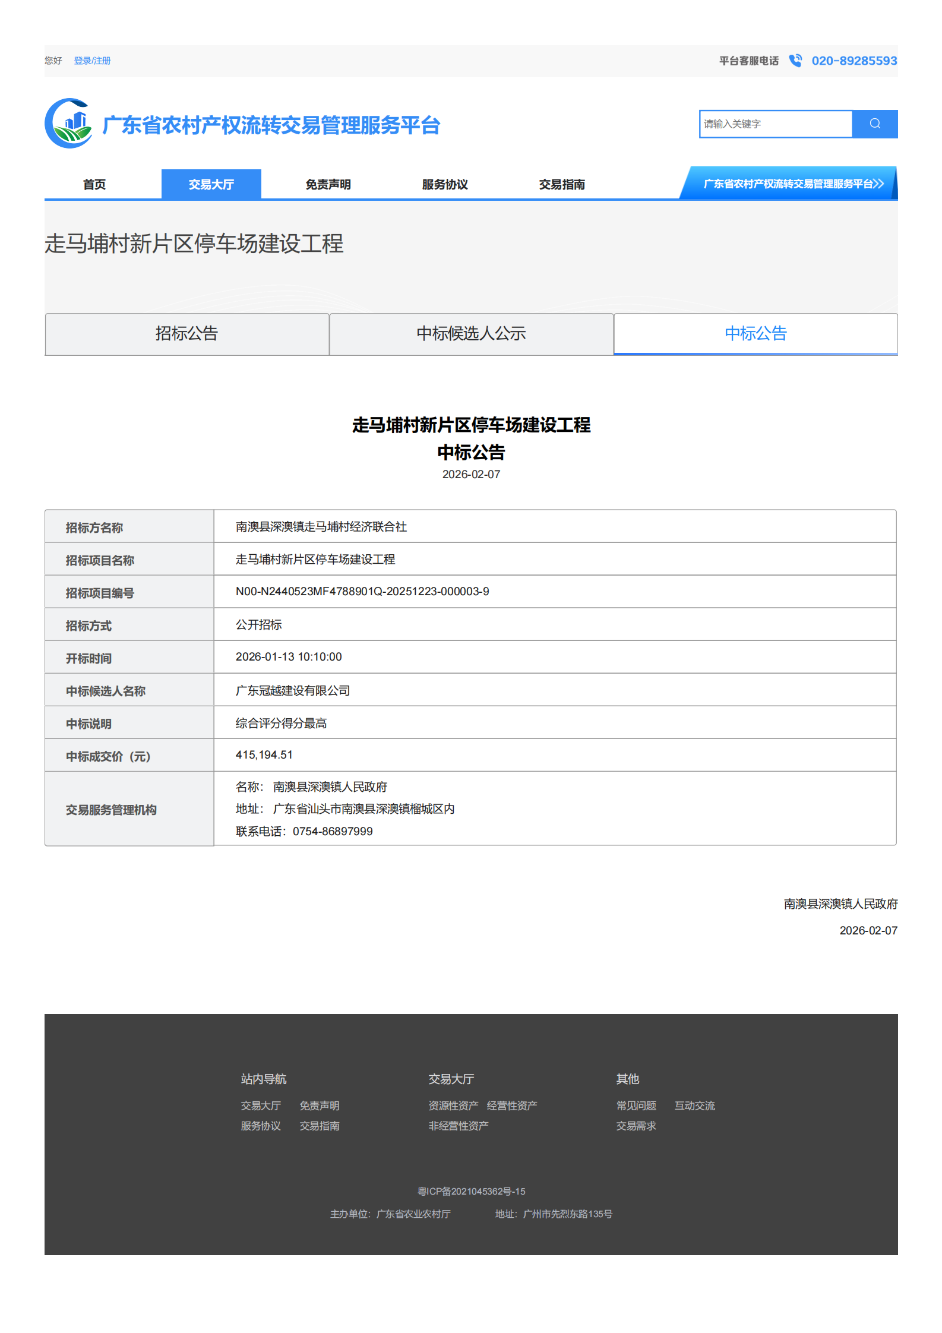Select the 中标公告 tab
Image resolution: width=942 pixels, height=1333 pixels.
(x=755, y=334)
